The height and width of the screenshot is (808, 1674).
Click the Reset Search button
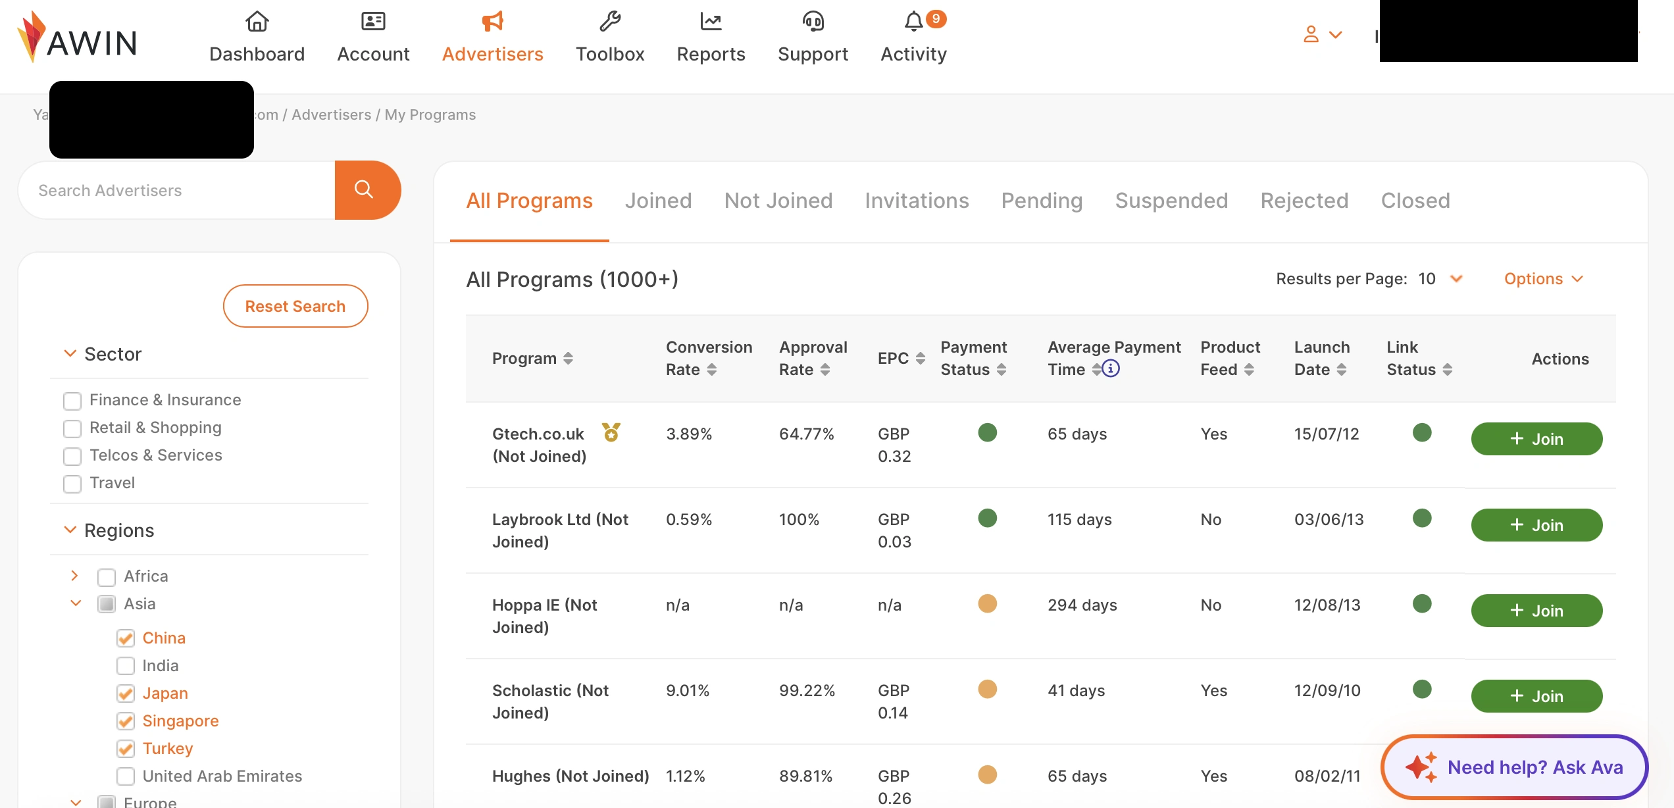point(295,306)
